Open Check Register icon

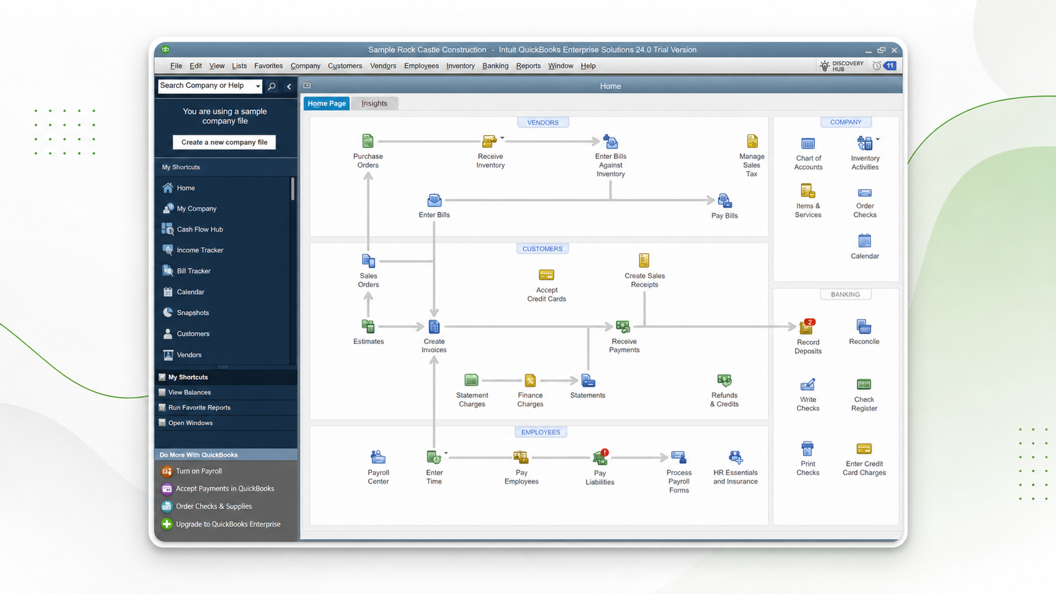864,384
